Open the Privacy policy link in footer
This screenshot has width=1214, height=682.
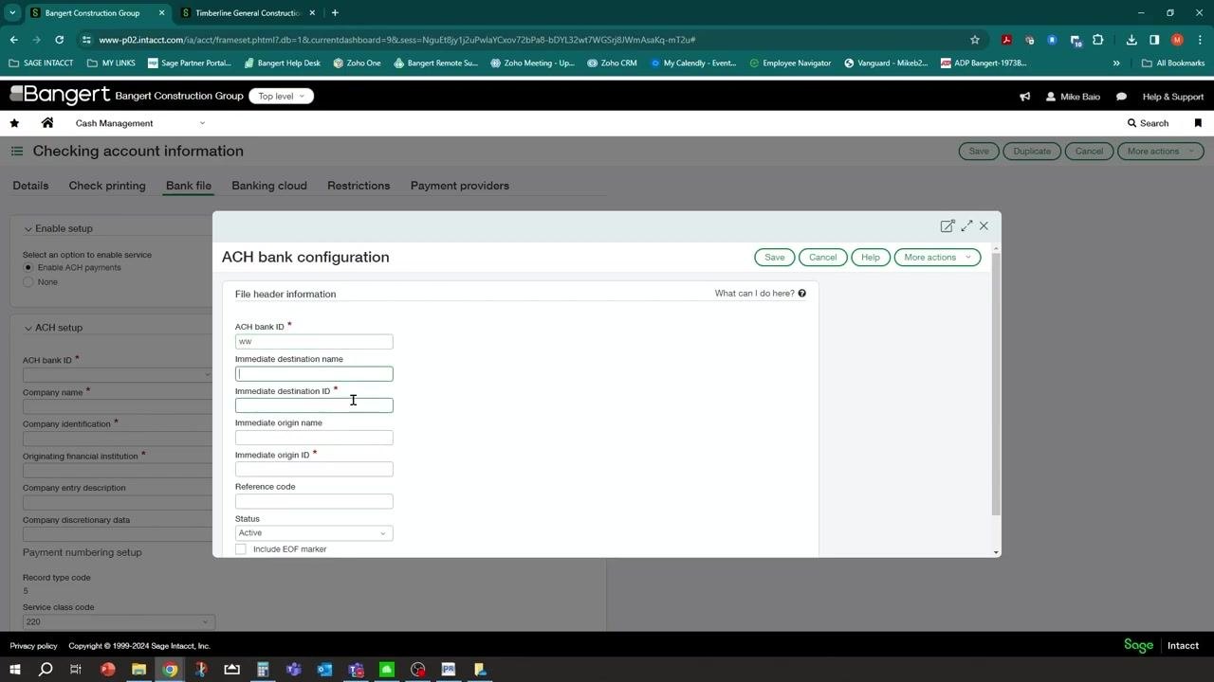[33, 646]
